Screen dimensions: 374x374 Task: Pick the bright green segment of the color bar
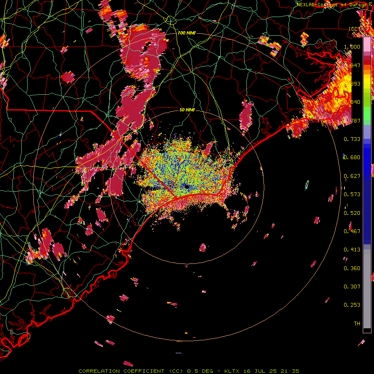click(367, 113)
